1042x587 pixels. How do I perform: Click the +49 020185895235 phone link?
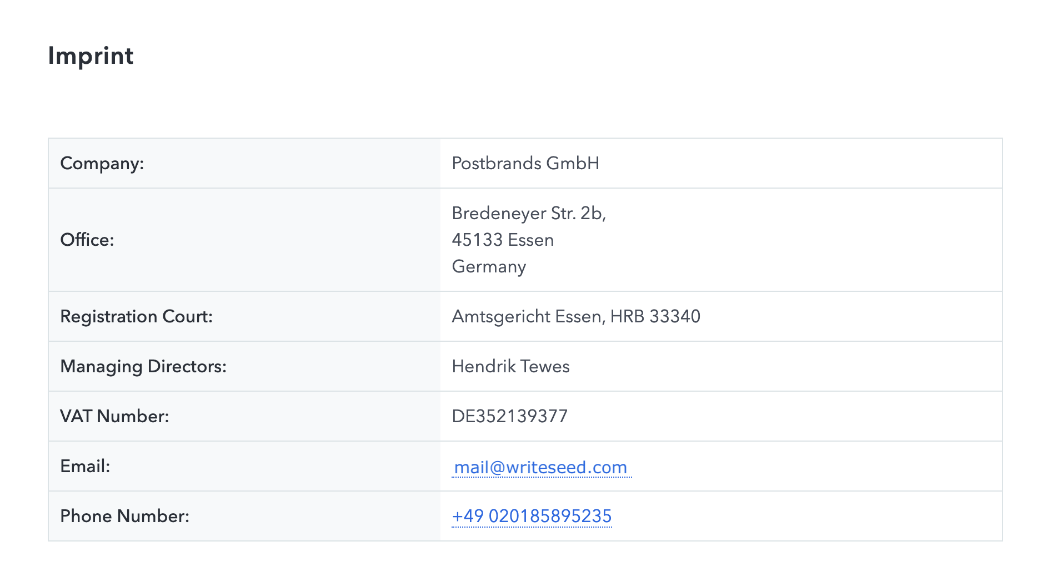click(x=532, y=517)
